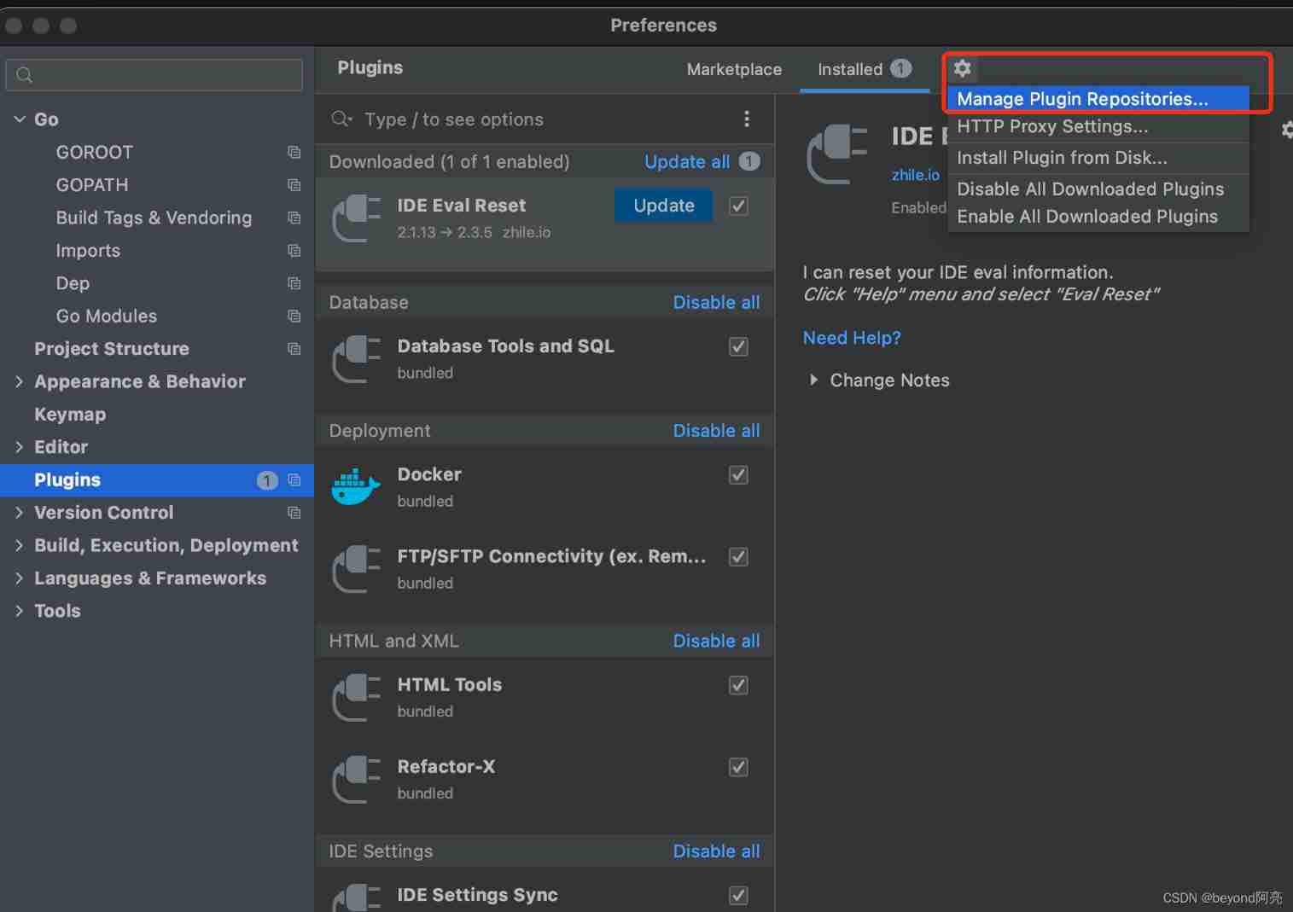Toggle the IDE Eval Reset checkbox
The height and width of the screenshot is (912, 1293).
coord(738,206)
